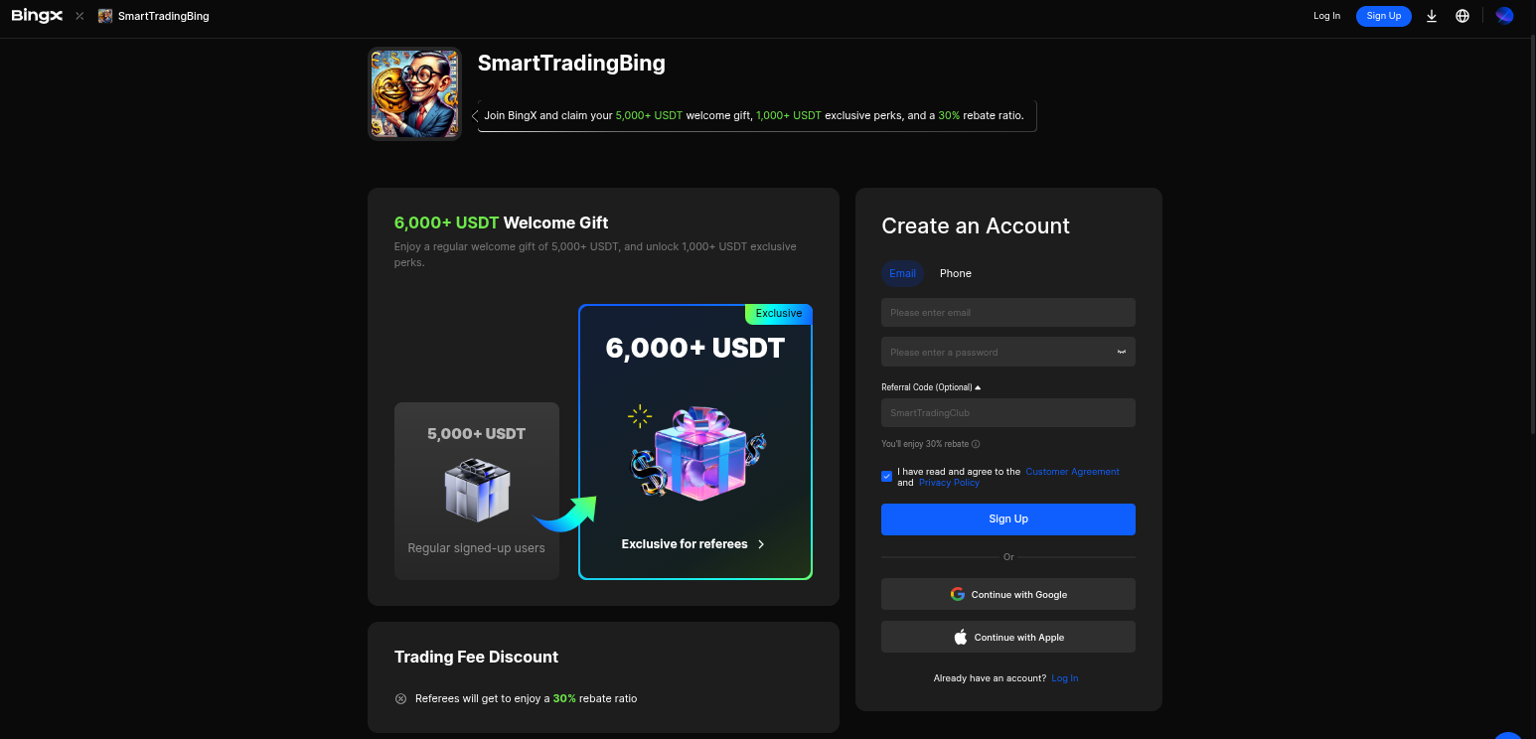
Task: Click the SmartTradingBing header avatar icon
Action: click(x=105, y=16)
